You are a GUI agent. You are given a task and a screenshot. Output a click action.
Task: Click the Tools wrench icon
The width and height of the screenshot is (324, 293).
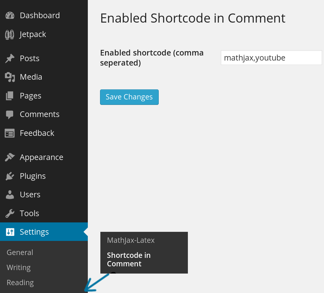10,213
